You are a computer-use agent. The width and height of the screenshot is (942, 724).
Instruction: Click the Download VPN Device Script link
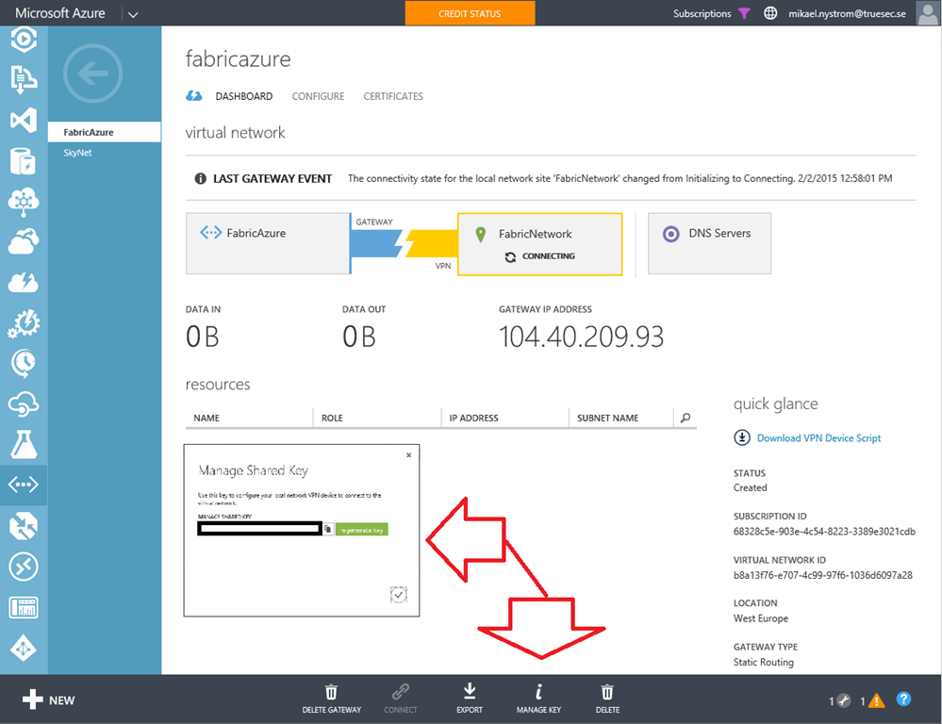818,437
